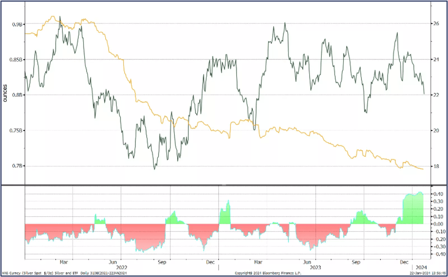Click the Sep month tick beside 2023
This screenshot has height=277, width=448.
[357, 262]
